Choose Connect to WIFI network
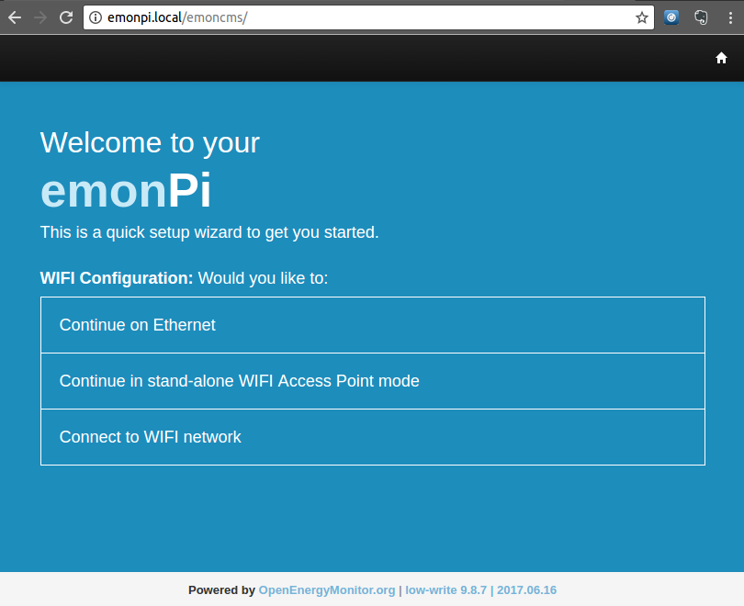 (373, 437)
